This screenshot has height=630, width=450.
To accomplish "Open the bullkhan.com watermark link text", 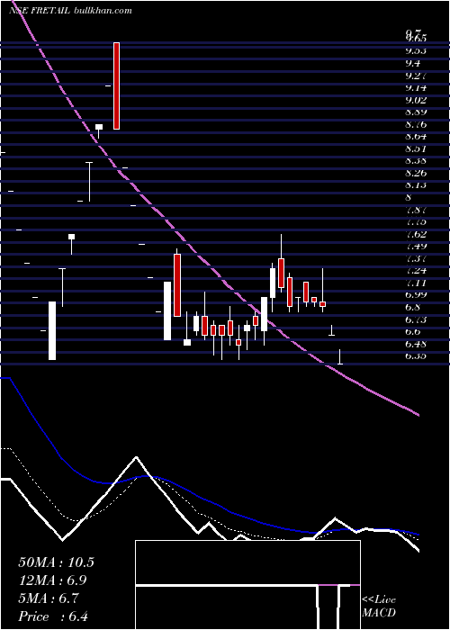I will click(x=103, y=11).
